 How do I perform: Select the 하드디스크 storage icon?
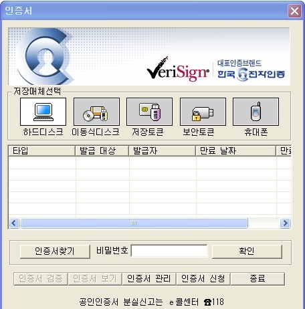click(x=43, y=112)
